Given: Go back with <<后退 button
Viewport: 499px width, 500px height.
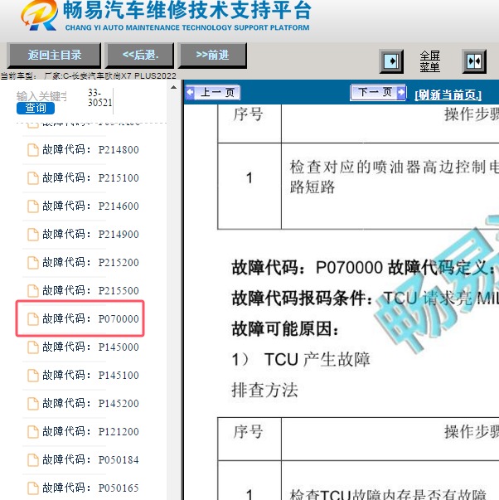Looking at the screenshot, I should click(x=140, y=56).
